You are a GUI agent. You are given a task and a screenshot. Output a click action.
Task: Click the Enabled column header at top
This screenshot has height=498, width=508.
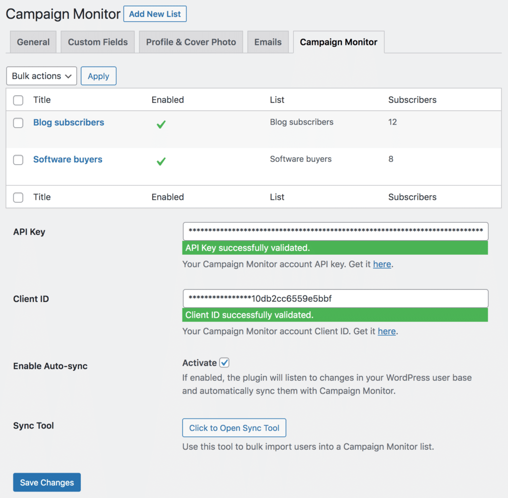168,100
